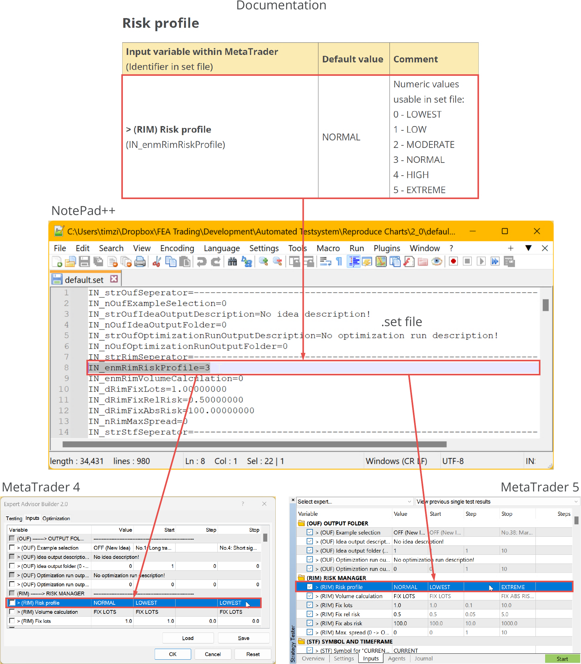Click line IN_enmRimRiskProfile=3 in editor
Viewport: 581px width, 664px height.
[149, 368]
